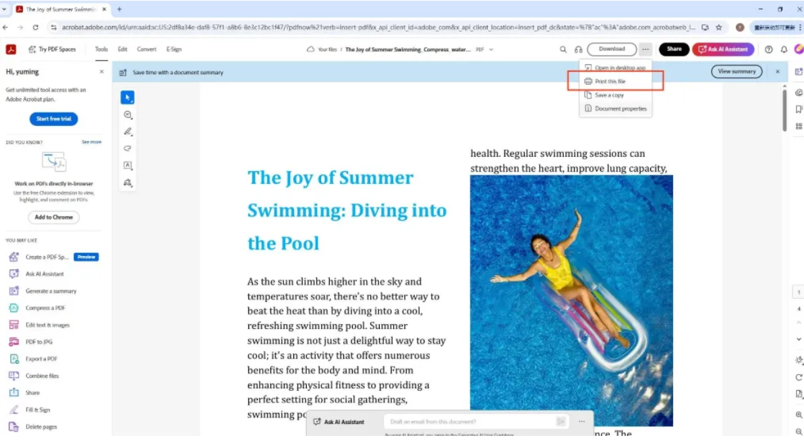The image size is (804, 440).
Task: Open the comments panel icon in right rail
Action: tap(799, 93)
